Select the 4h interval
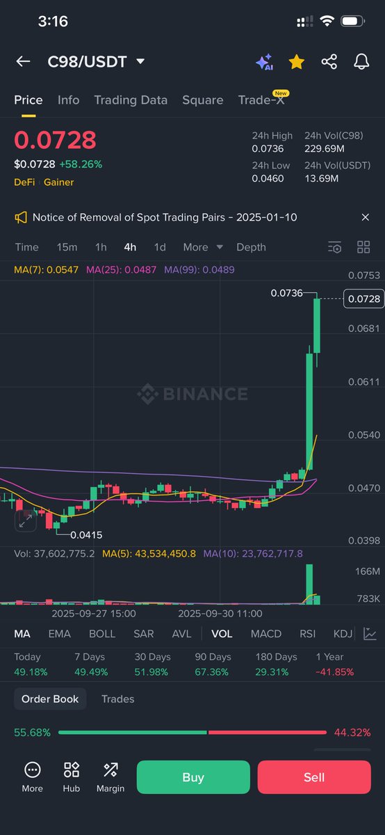This screenshot has height=835, width=385. tap(130, 247)
